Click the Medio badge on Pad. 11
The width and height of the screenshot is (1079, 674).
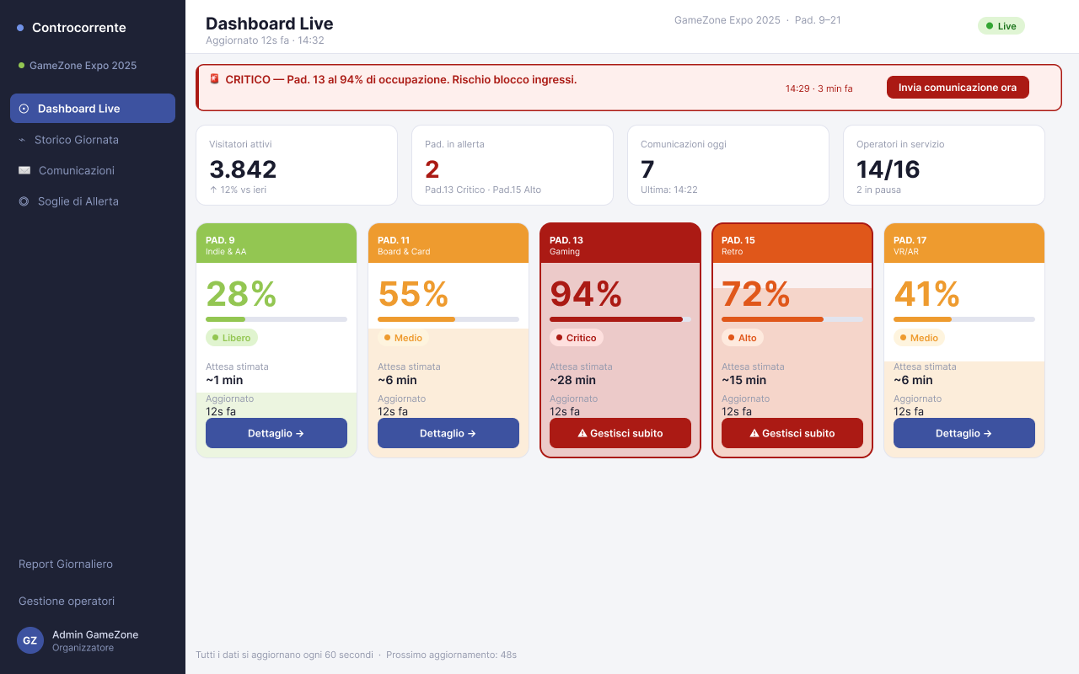click(x=403, y=338)
